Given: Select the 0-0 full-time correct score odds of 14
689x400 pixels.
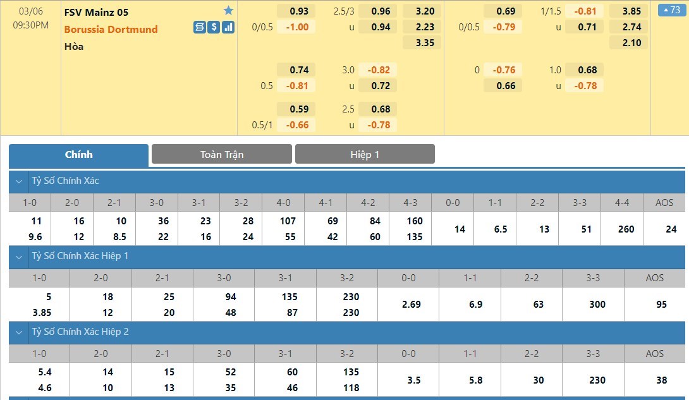Looking at the screenshot, I should click(460, 229).
